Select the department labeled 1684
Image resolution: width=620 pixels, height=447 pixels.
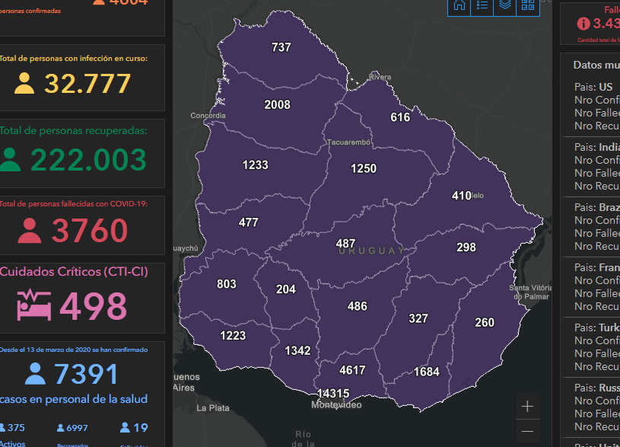pos(426,372)
